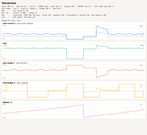Image resolution: width=147 pixels, height=135 pixels.
Task: Click the 40.4 motor current value
Action: click(141, 26)
